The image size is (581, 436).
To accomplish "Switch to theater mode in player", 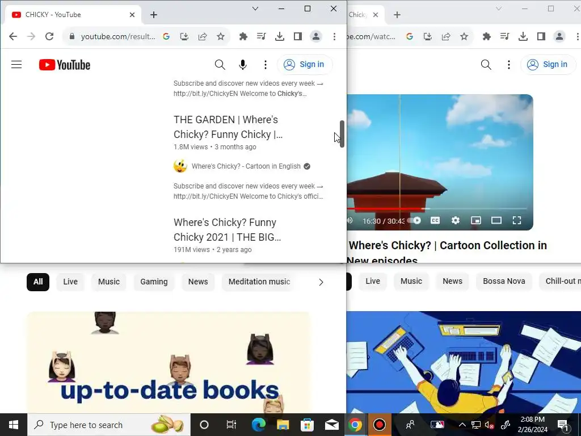I will click(496, 221).
